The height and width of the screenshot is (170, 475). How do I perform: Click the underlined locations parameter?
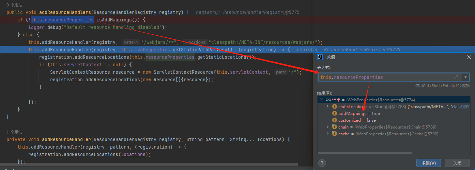pyautogui.click(x=133, y=154)
